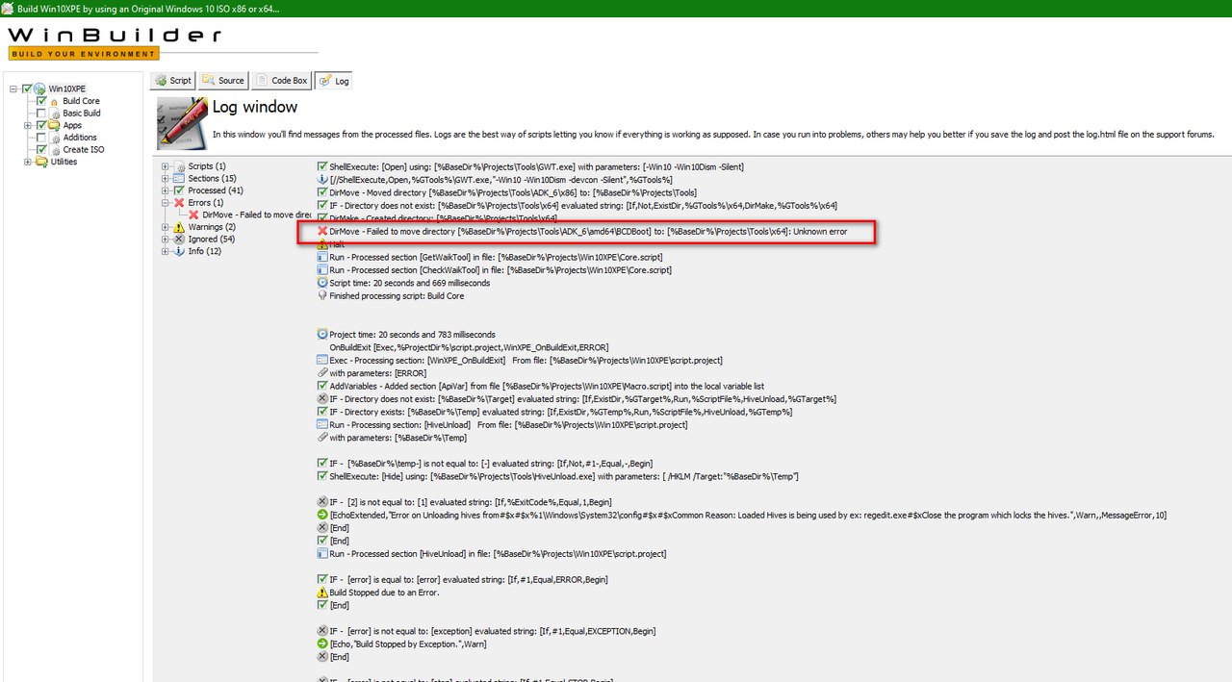This screenshot has width=1232, height=682.
Task: Expand the Utilities folder node
Action: coord(28,162)
